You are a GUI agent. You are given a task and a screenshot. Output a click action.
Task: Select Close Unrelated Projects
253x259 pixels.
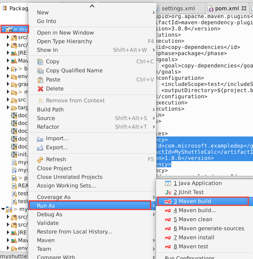[92, 177]
